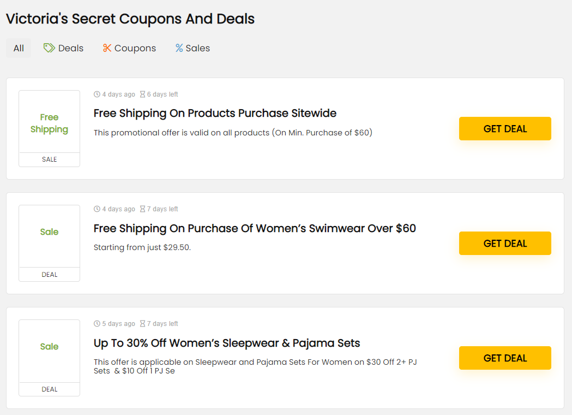Screen dimensions: 572x415
Task: Show only Coupons offers
Action: [x=135, y=48]
